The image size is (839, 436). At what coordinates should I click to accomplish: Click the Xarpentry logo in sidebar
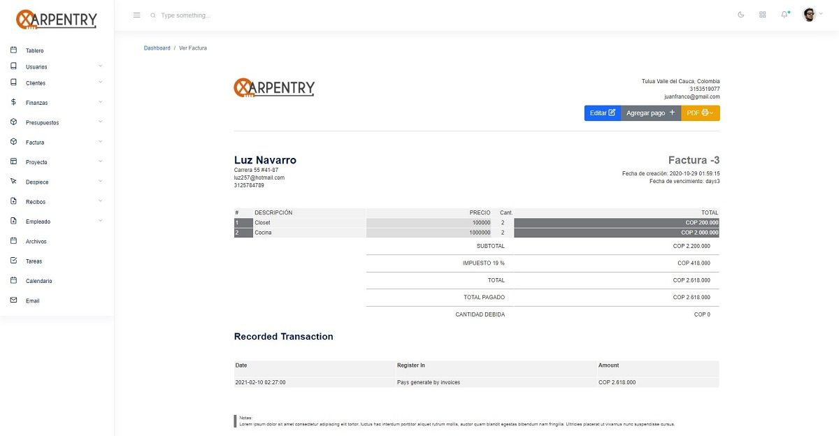click(x=56, y=20)
